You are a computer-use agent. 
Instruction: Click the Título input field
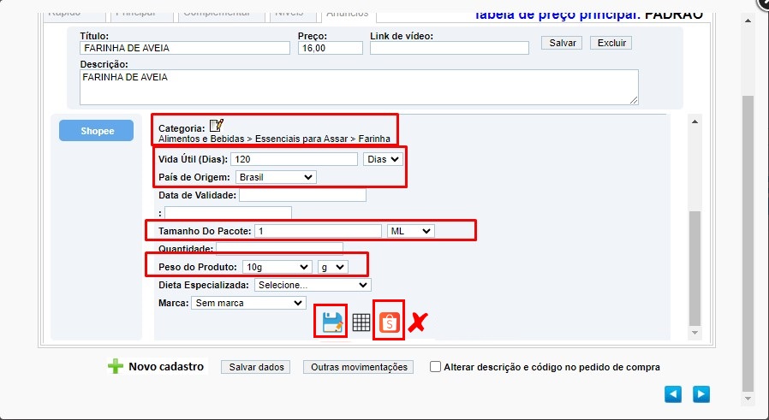click(185, 48)
